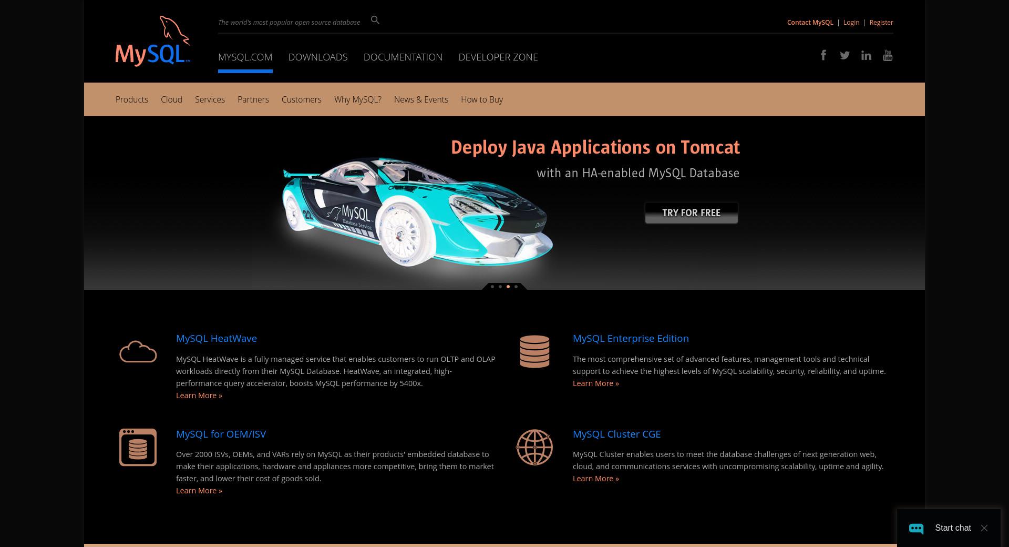Screen dimensions: 1009x547
Task: Open the Services menu item
Action: tap(210, 99)
